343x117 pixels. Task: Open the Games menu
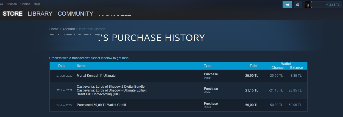click(x=25, y=4)
